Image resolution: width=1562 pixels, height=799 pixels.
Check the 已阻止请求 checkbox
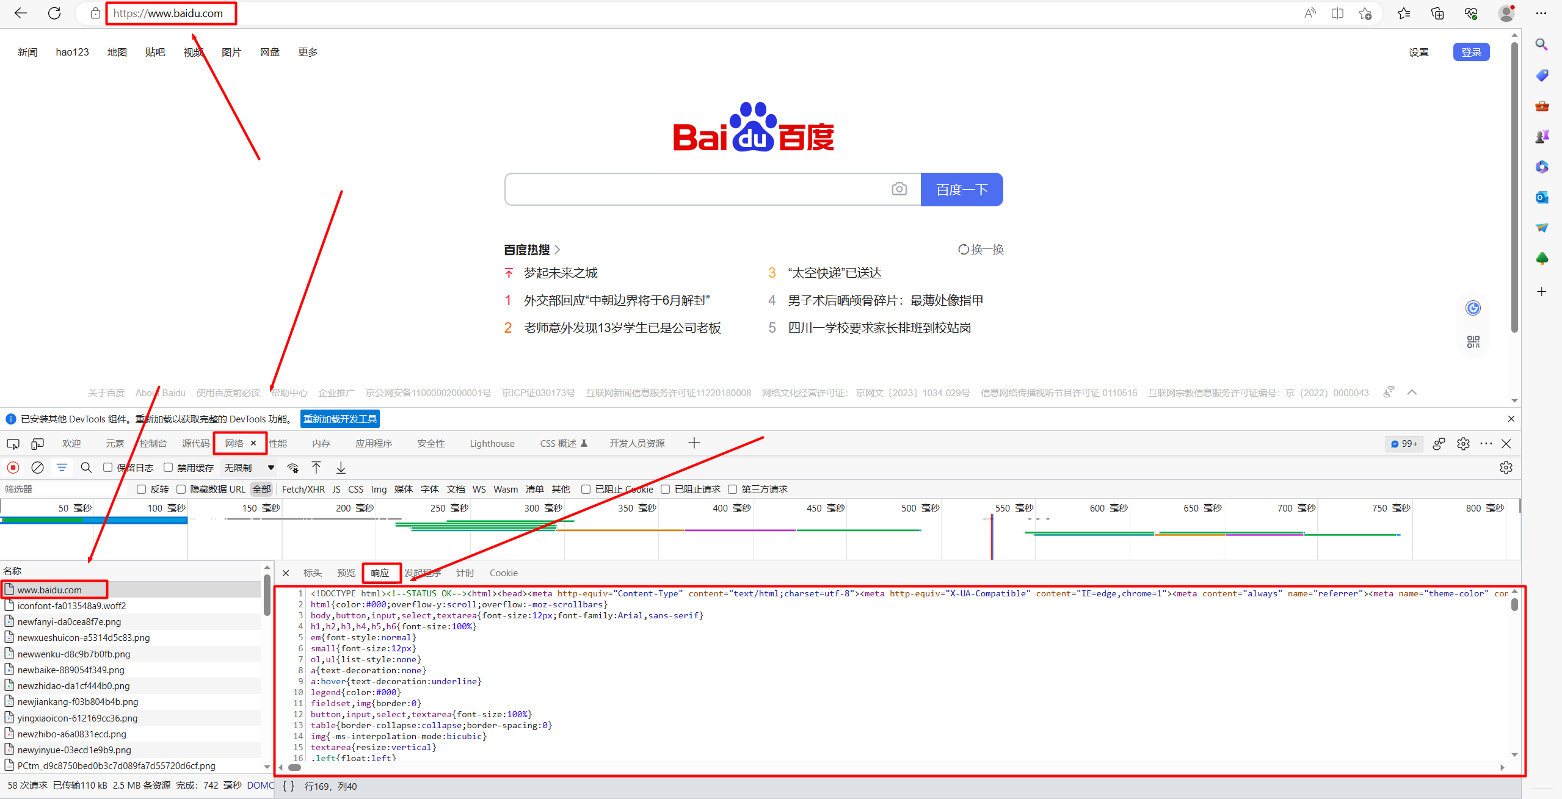pos(666,489)
